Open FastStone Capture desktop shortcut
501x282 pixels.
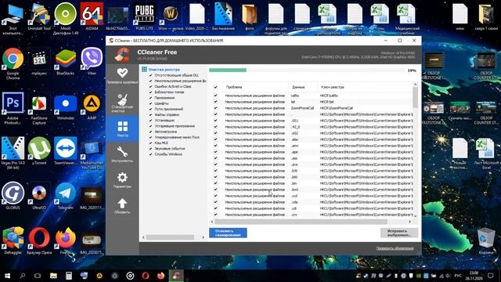pos(39,108)
